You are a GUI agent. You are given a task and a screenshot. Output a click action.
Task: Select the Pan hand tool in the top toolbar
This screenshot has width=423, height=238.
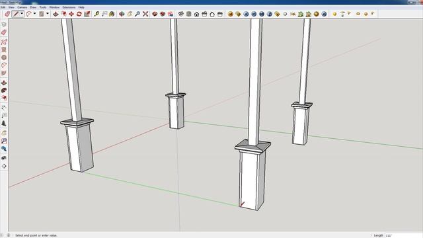tap(130, 14)
